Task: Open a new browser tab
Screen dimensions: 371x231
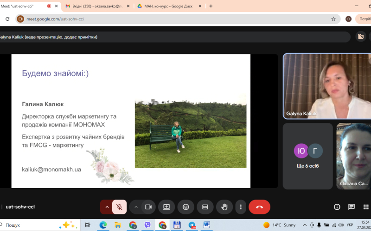Action: (211, 6)
